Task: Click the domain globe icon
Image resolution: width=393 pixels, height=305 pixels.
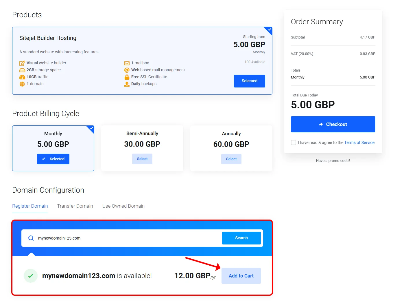Action: 22,84
